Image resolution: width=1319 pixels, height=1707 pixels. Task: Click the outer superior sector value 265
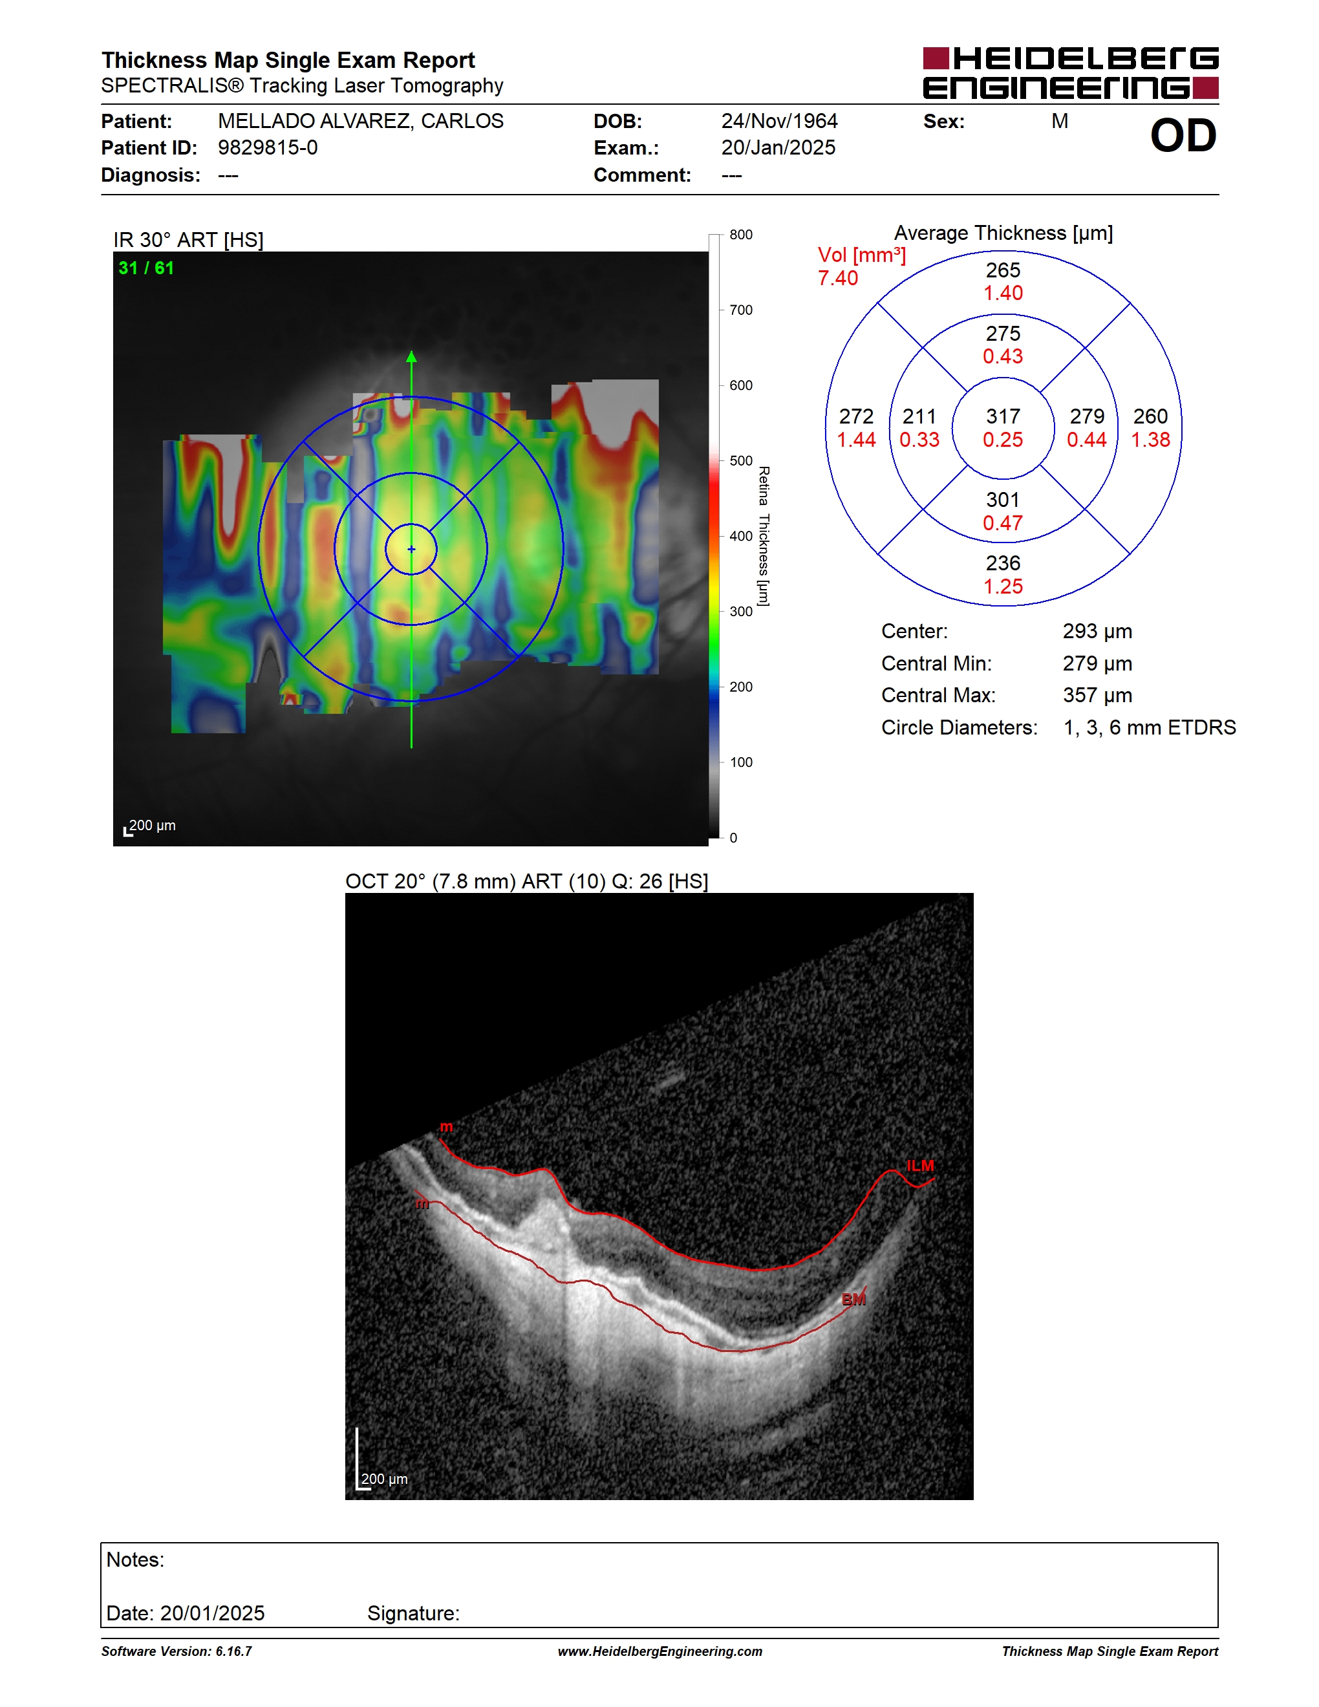tap(1003, 270)
